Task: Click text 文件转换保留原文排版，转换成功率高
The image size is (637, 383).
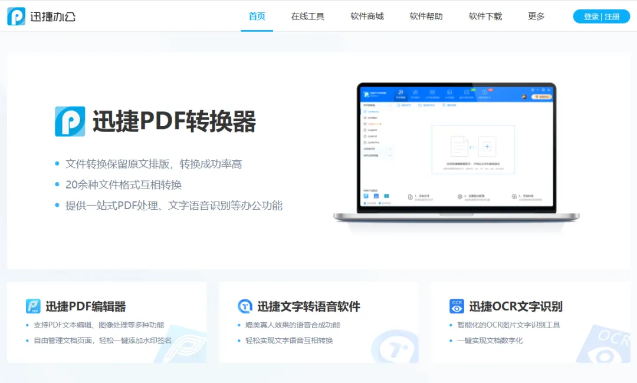Action: pos(153,164)
